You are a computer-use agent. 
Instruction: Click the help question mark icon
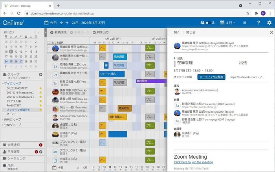tap(258, 23)
